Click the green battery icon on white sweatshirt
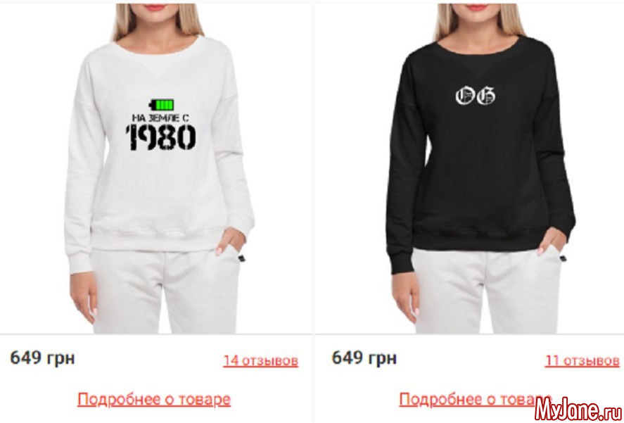This screenshot has width=624, height=423. [162, 105]
